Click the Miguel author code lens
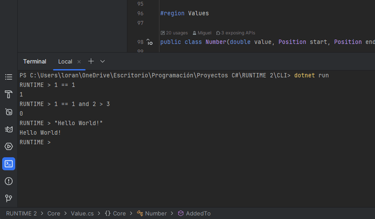This screenshot has width=375, height=219. (x=202, y=33)
